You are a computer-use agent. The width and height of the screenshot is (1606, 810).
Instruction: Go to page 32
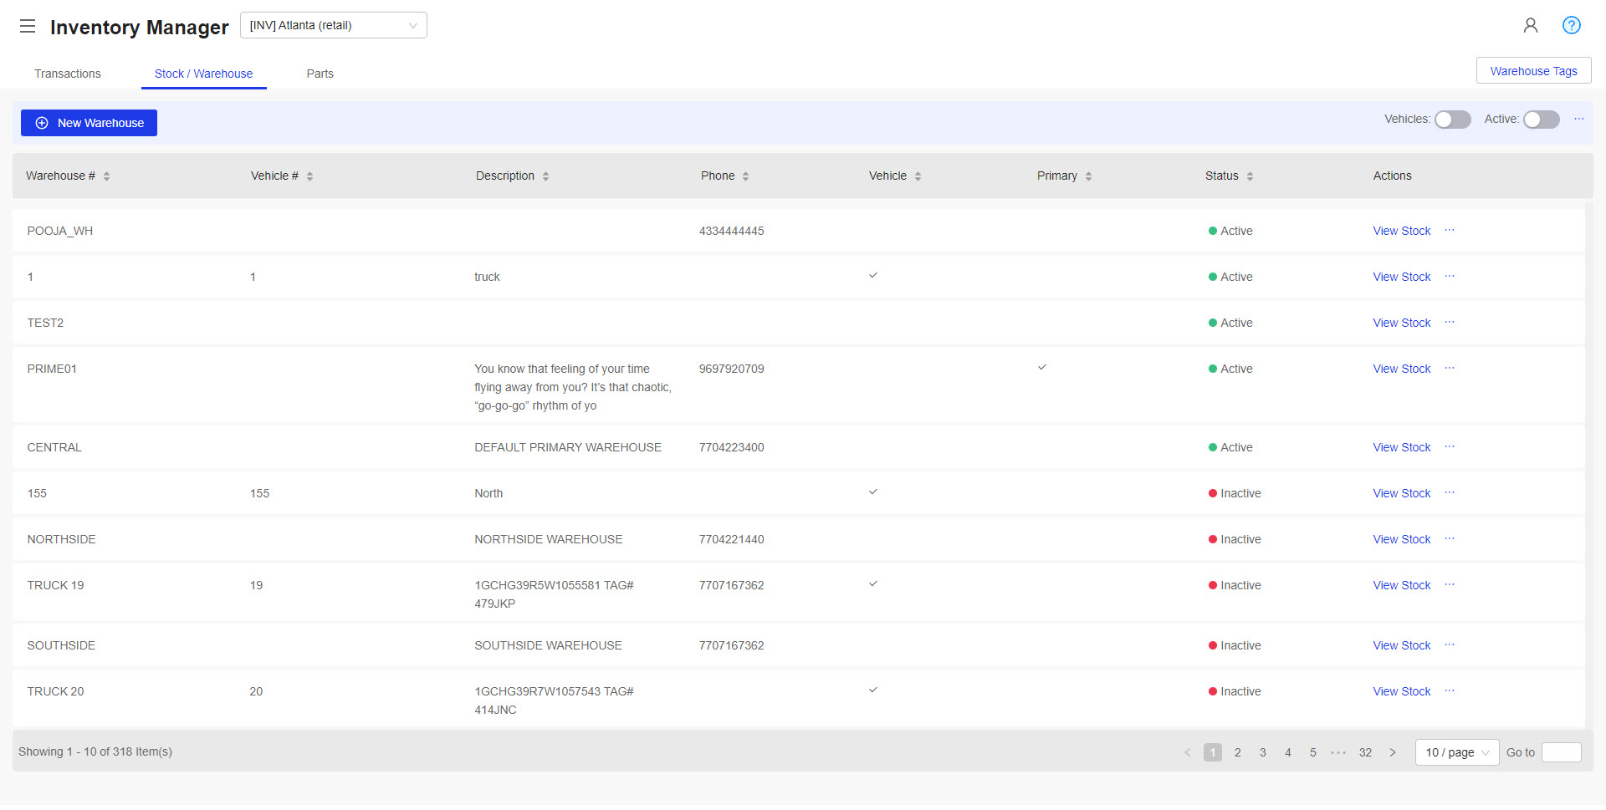pos(1365,752)
